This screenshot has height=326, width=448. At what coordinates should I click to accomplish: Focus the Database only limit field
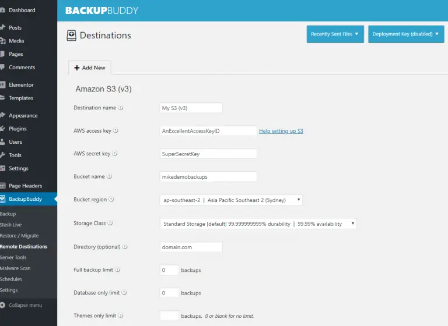tap(169, 293)
